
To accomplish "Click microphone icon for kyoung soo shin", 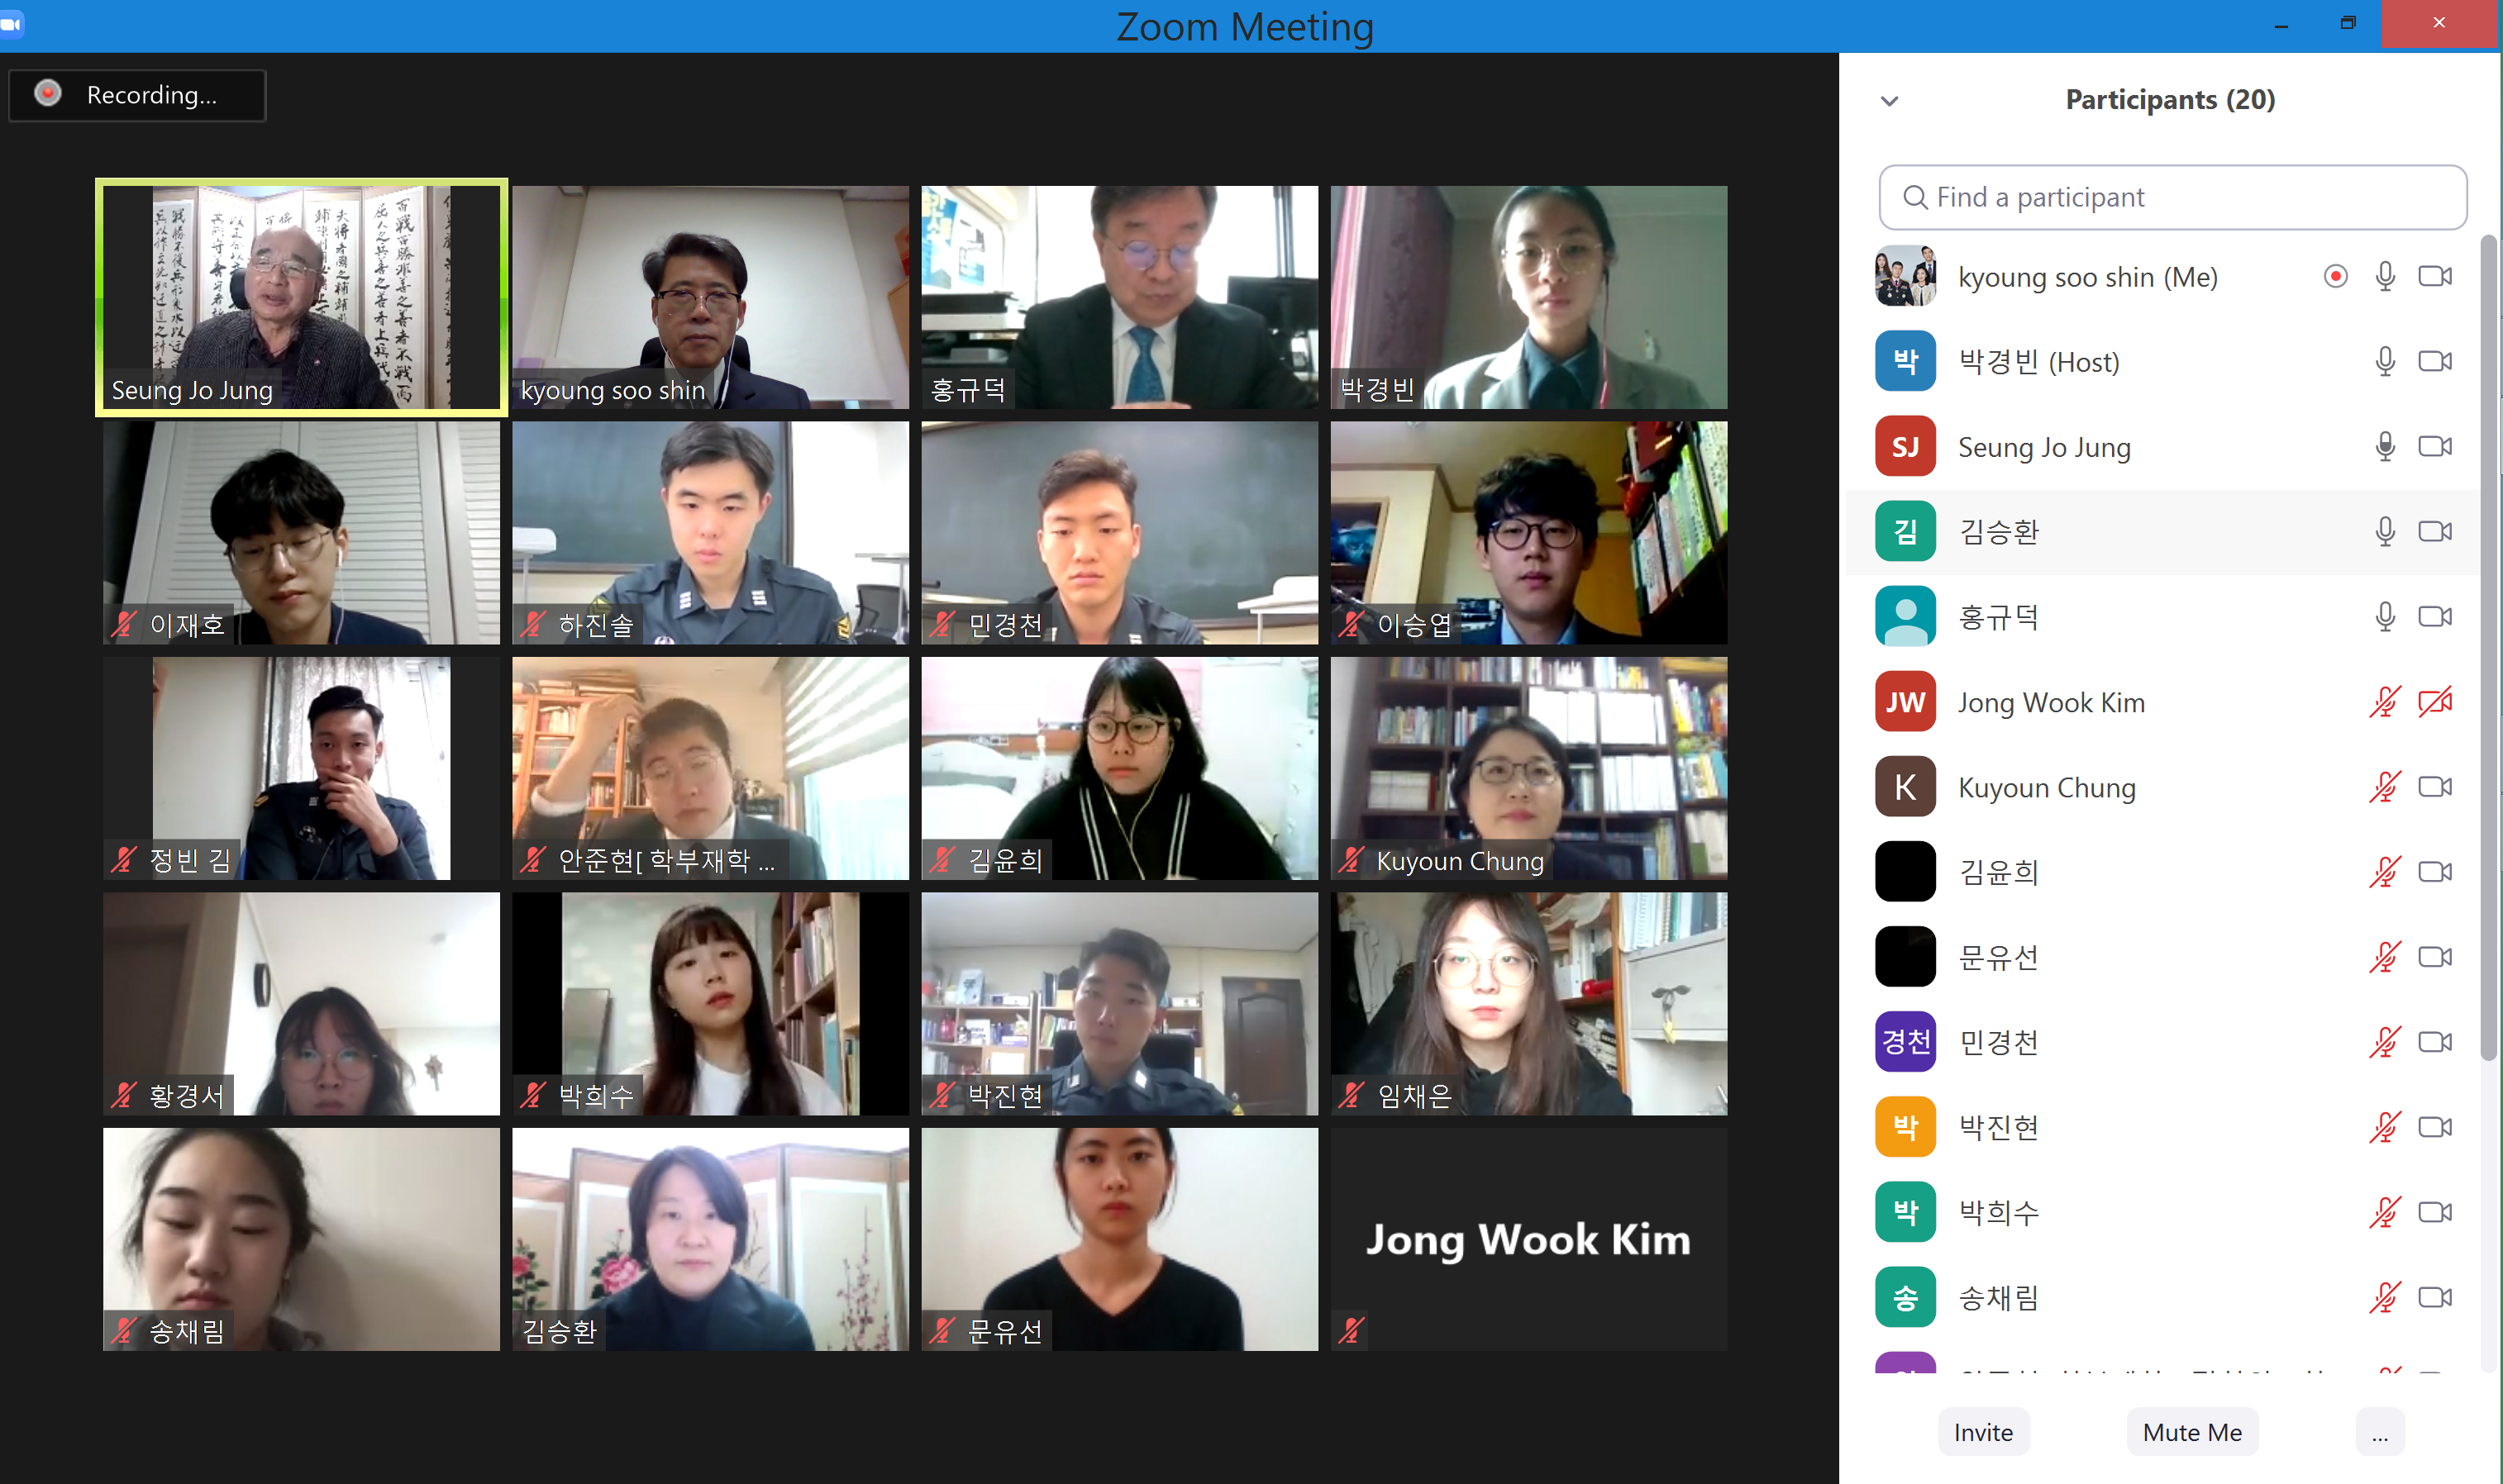I will [2385, 276].
